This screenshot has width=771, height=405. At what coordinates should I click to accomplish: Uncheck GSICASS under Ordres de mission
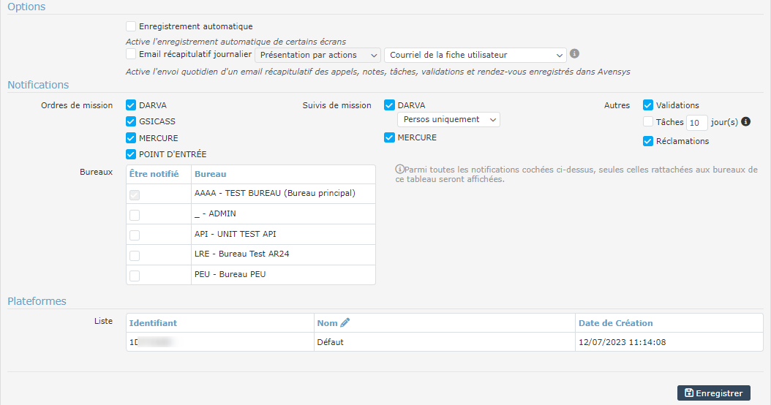(132, 121)
